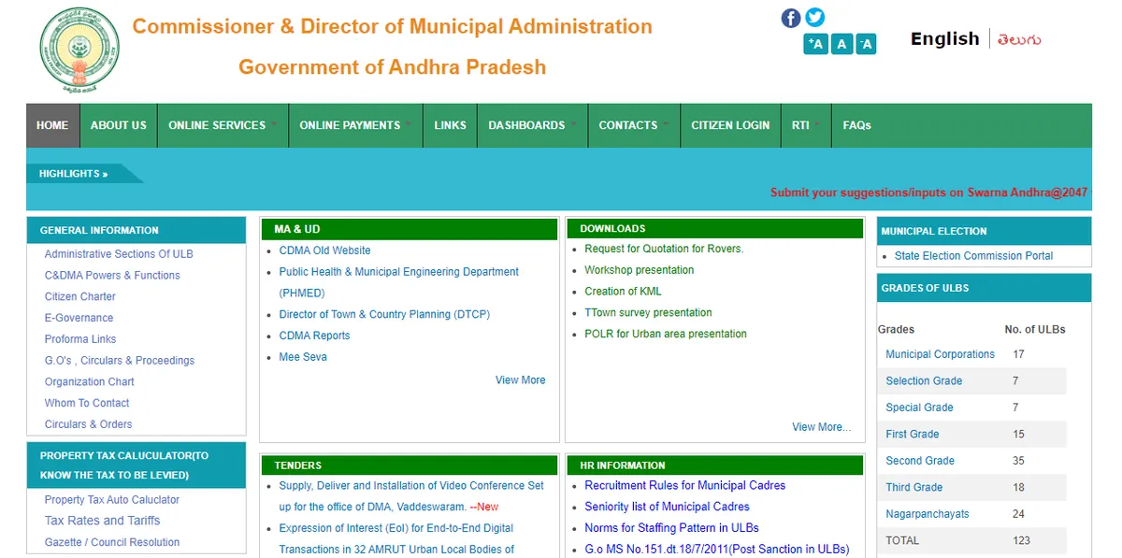
Task: Open the Facebook page icon
Action: 790,17
